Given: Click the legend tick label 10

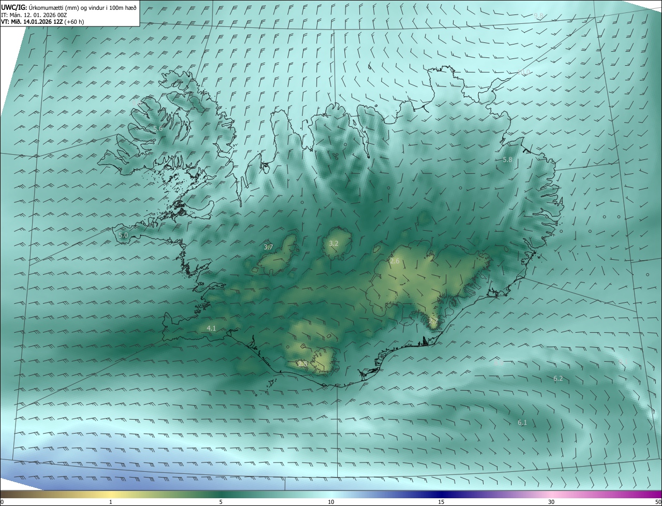Looking at the screenshot, I should point(331,502).
